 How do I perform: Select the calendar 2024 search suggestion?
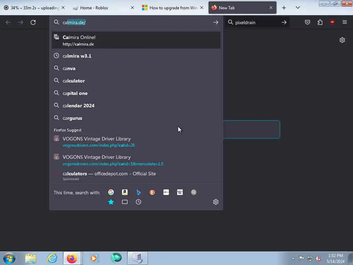(136, 106)
